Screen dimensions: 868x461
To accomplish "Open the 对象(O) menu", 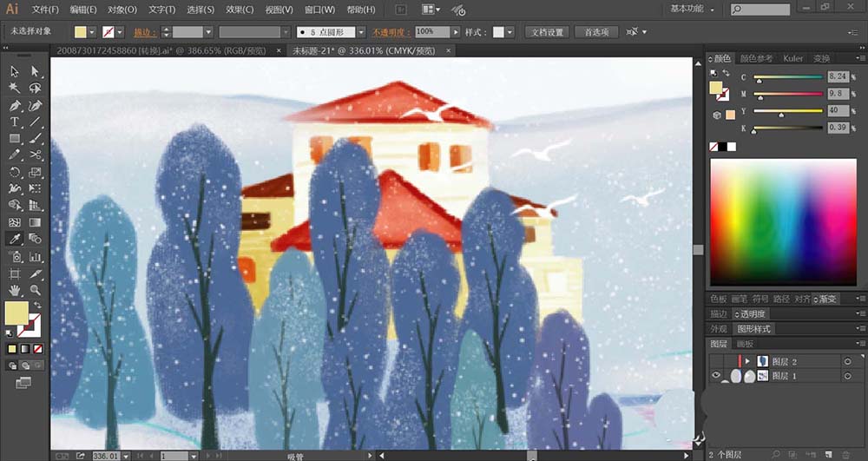I will click(122, 10).
